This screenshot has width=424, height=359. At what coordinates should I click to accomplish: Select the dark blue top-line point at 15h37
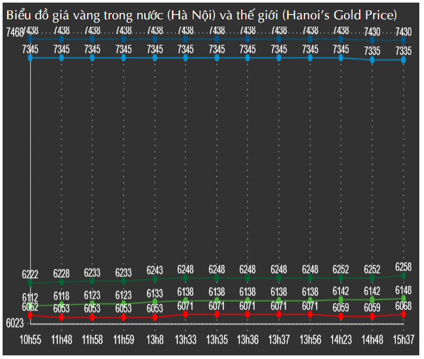(404, 40)
